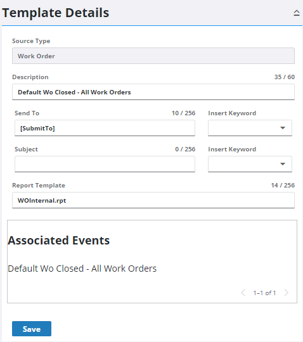
Task: Edit the Report Template field
Action: coord(153,200)
